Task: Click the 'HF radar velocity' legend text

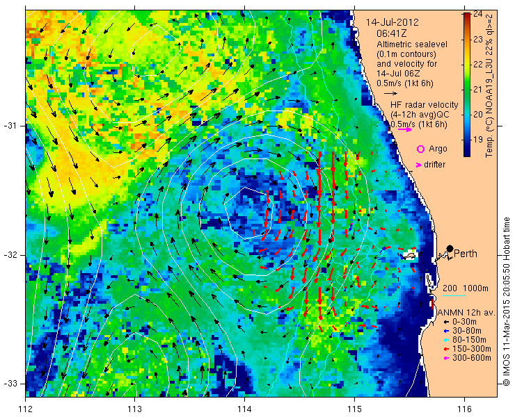Action: [x=424, y=105]
